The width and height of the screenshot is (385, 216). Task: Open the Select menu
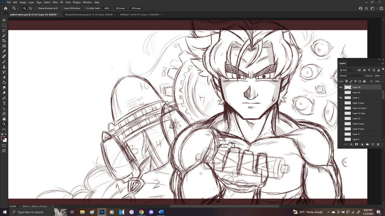[x=47, y=2]
